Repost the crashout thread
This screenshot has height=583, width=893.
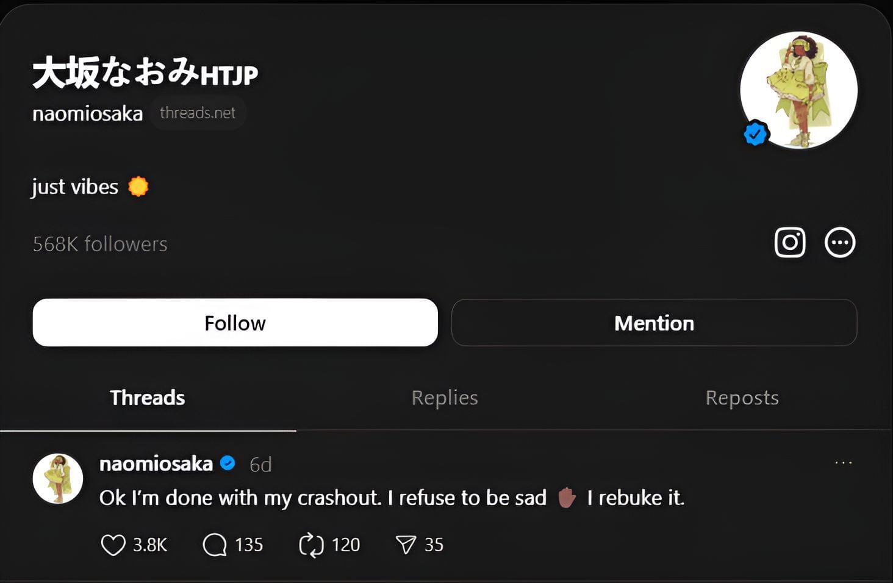click(311, 545)
